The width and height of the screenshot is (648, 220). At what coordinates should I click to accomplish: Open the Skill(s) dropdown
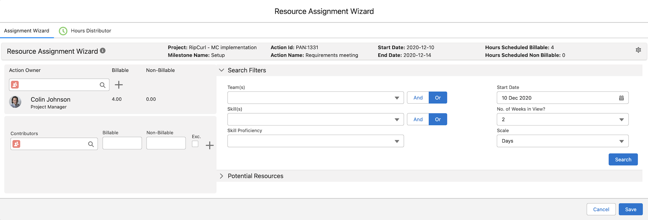[316, 119]
